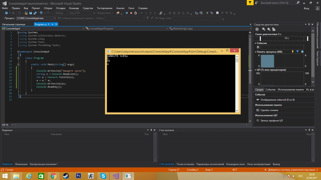Screen dimensions: 321x180
Task: Stop debugging with the red square
Action: [x=131, y=13]
